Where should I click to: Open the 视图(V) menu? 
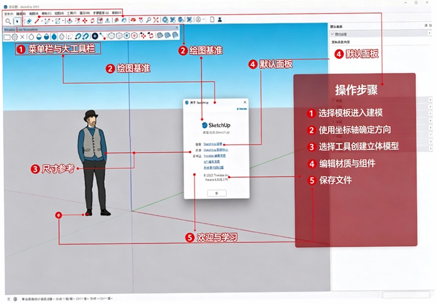[x=34, y=14]
